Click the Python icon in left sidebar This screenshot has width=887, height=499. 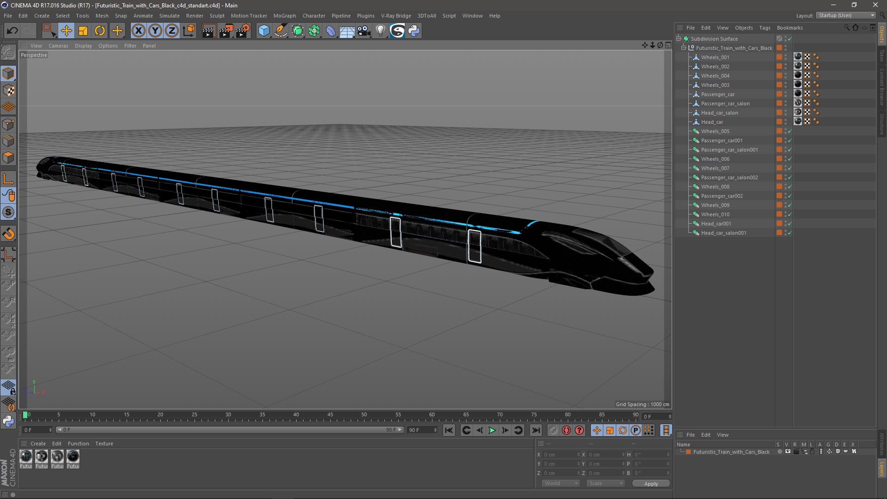pyautogui.click(x=8, y=421)
